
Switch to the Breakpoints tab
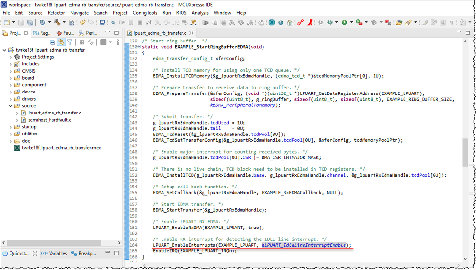click(x=84, y=253)
